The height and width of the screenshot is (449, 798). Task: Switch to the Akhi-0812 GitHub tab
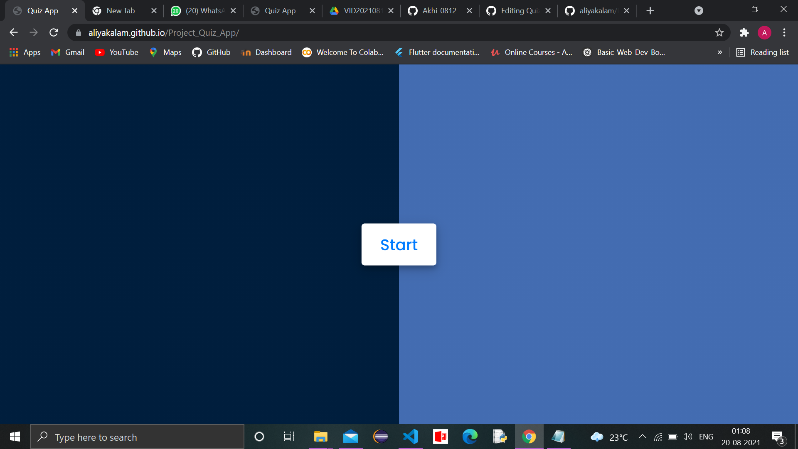[x=439, y=10]
